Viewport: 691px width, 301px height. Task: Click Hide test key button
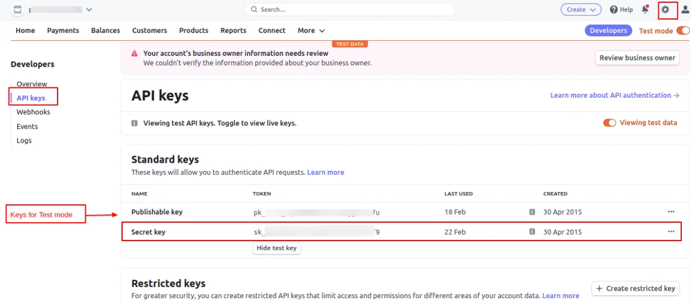tap(276, 248)
